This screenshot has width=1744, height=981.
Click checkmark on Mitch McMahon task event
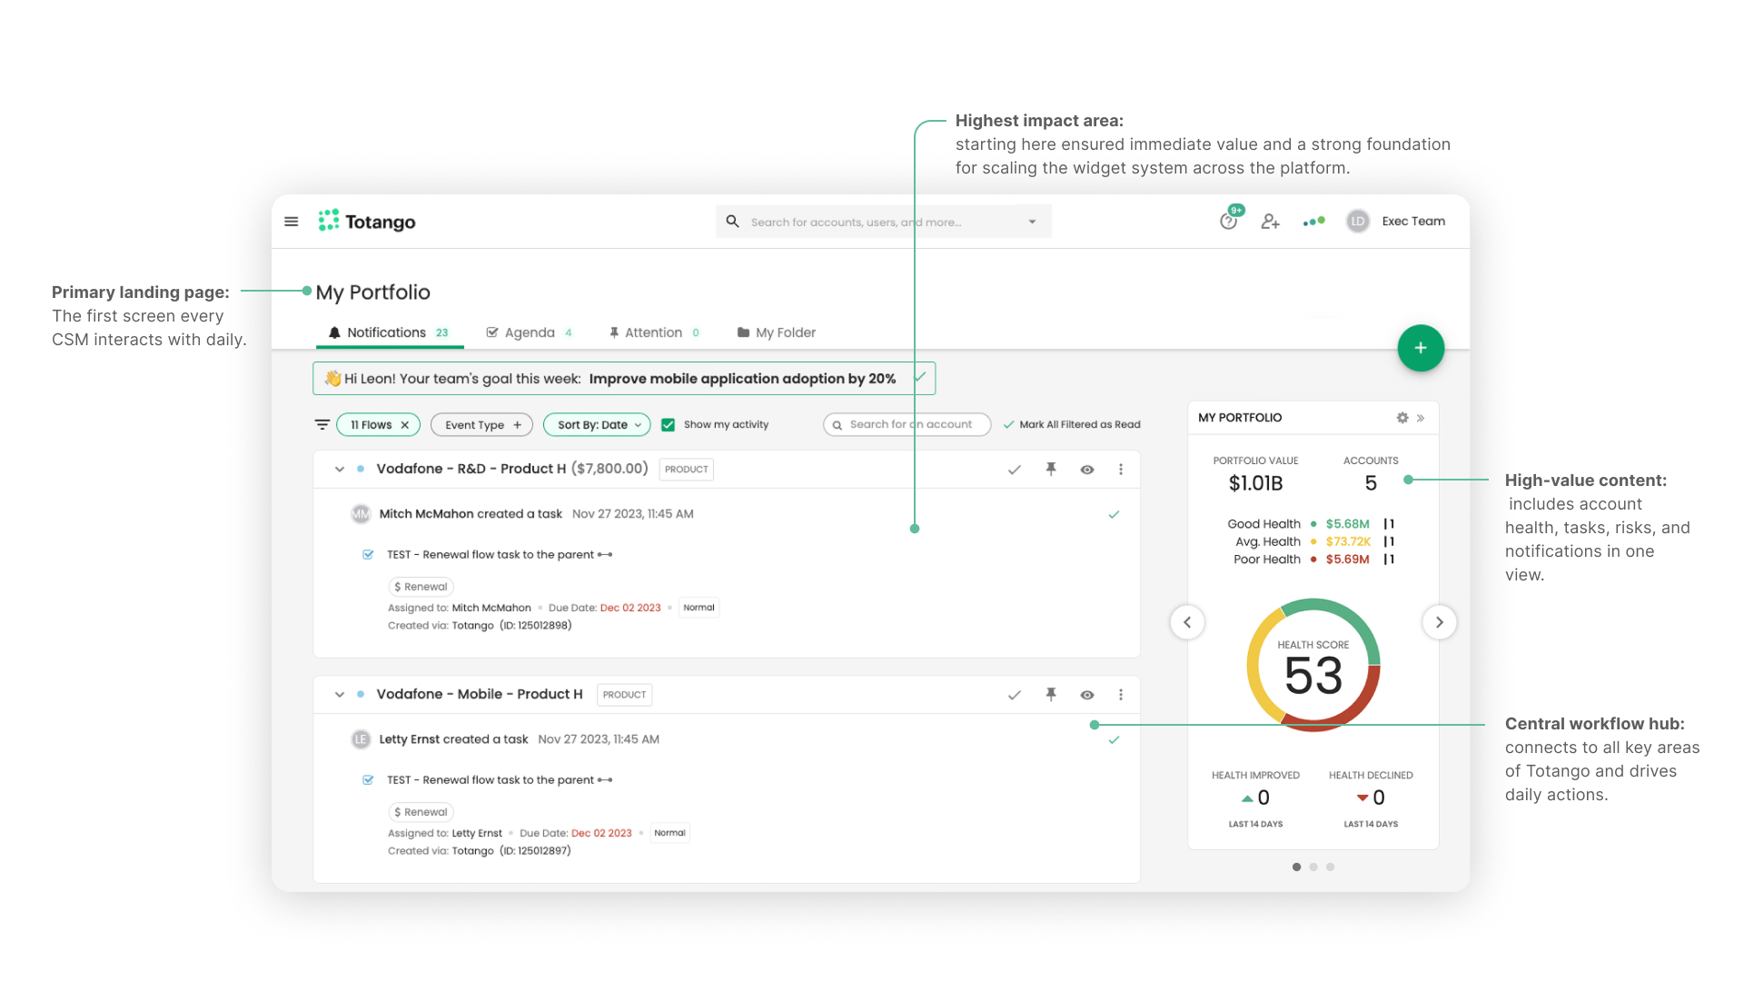(1115, 514)
